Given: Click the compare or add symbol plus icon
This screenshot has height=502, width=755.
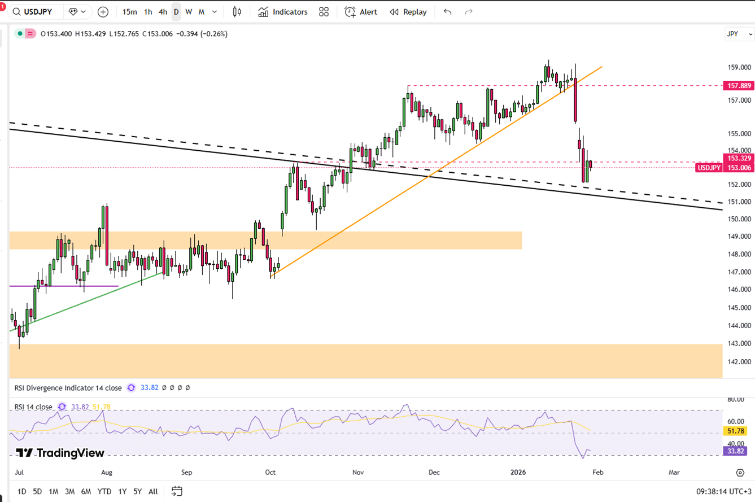Looking at the screenshot, I should (103, 12).
